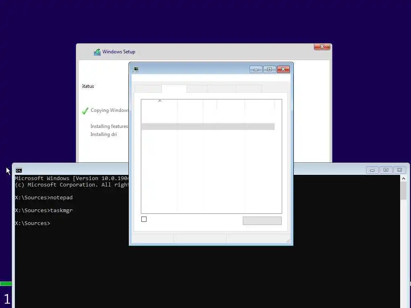Viewport: 411px width, 308px height.
Task: Click the Command Prompt scrollbar up arrow
Action: (403, 178)
